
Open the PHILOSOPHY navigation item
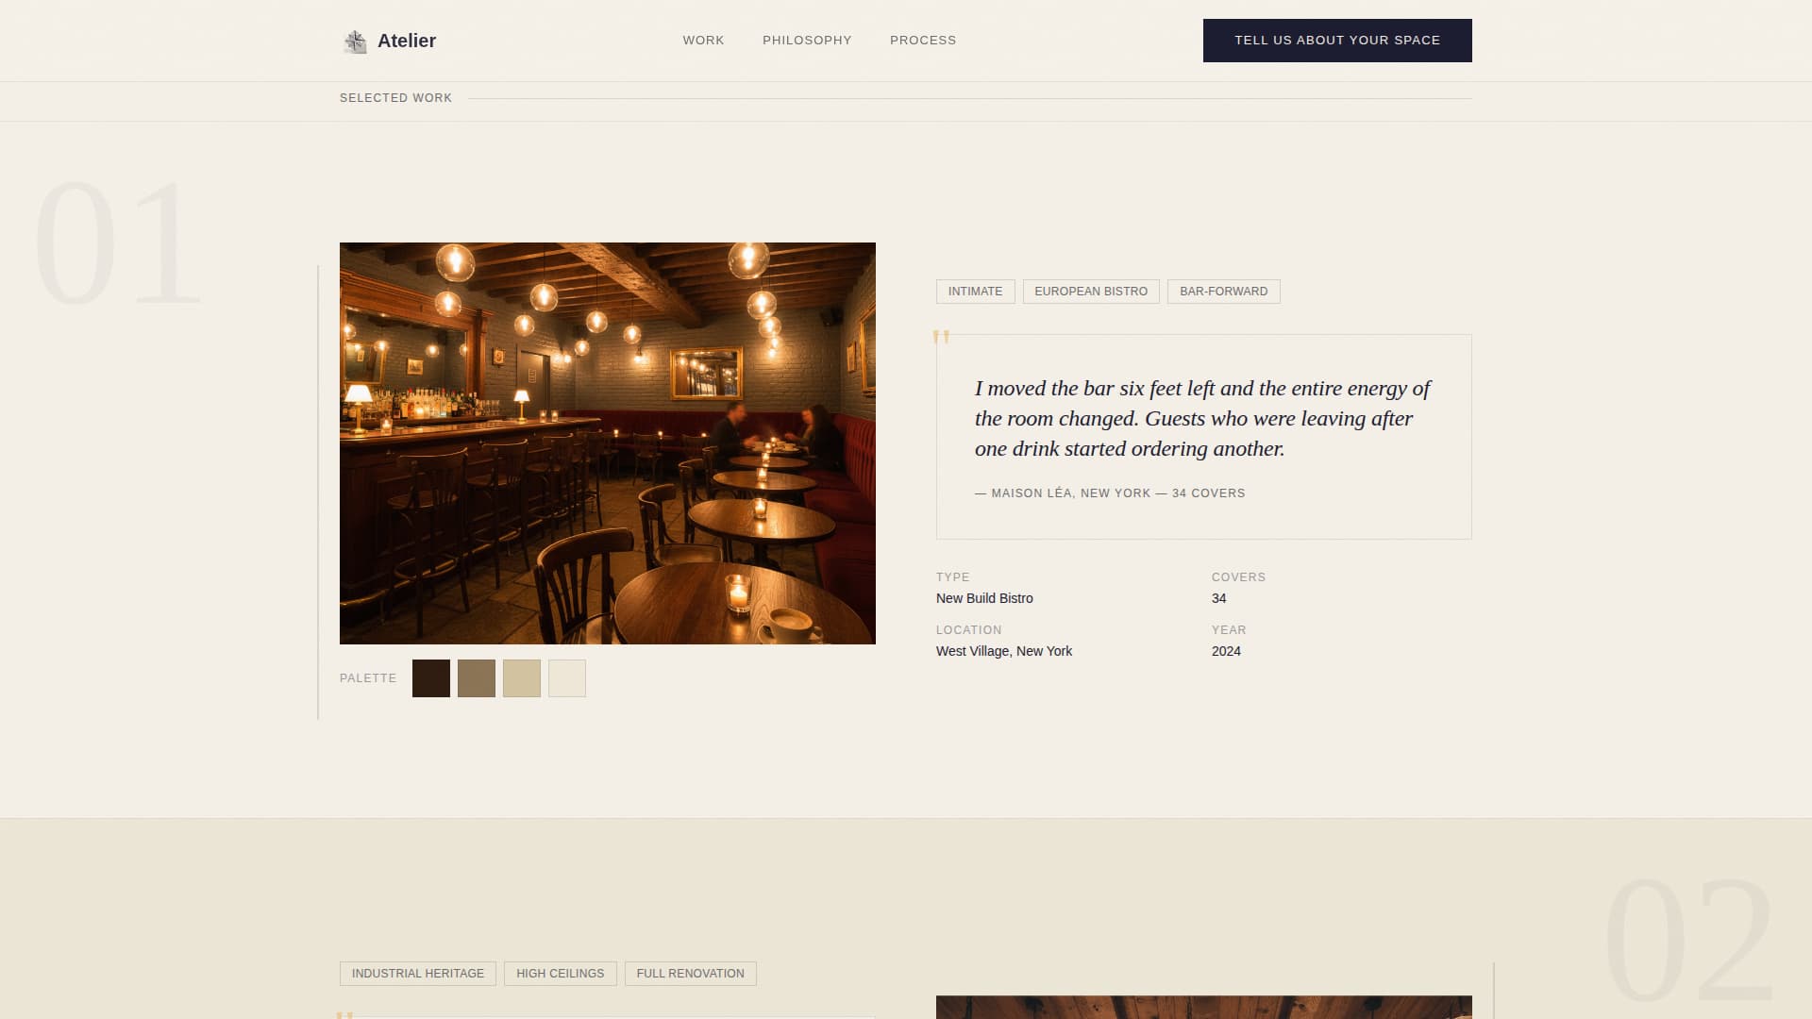(x=807, y=41)
